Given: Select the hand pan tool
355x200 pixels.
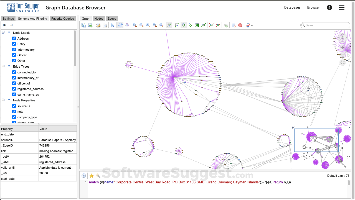Looking at the screenshot, I should click(x=120, y=25).
